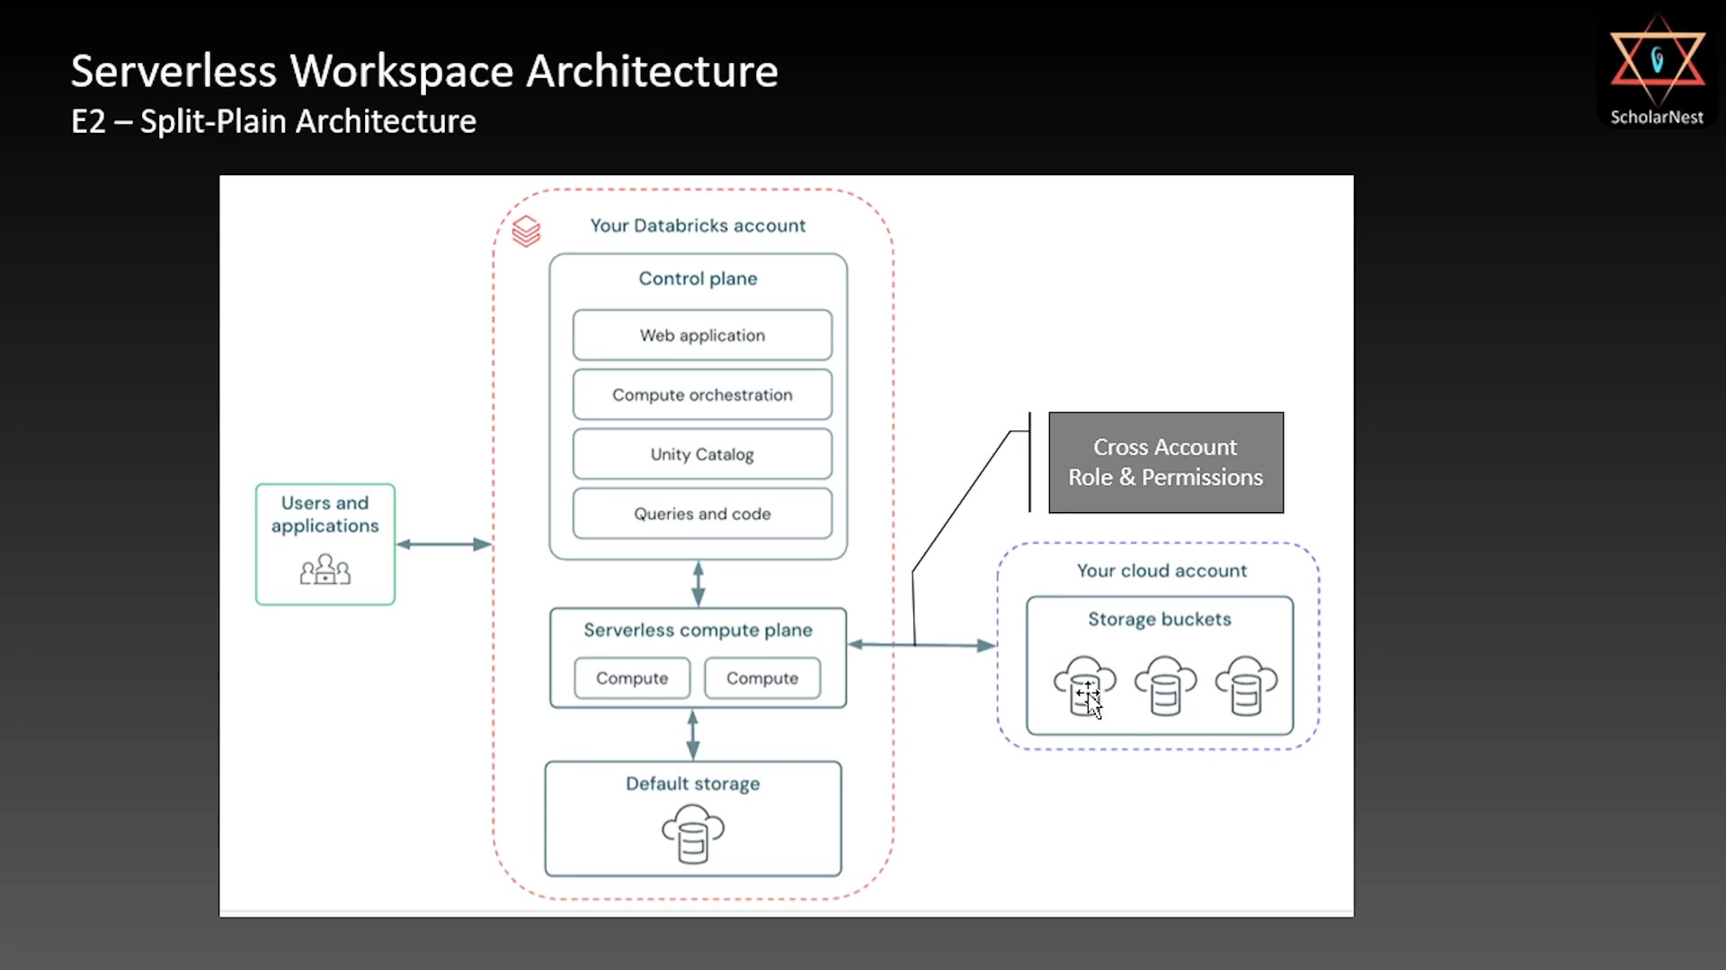Click the last storage bucket icon
Screen dimensions: 1726x970
coord(1246,685)
